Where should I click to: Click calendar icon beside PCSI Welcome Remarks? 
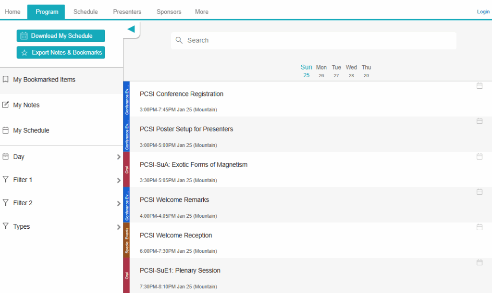(x=479, y=192)
